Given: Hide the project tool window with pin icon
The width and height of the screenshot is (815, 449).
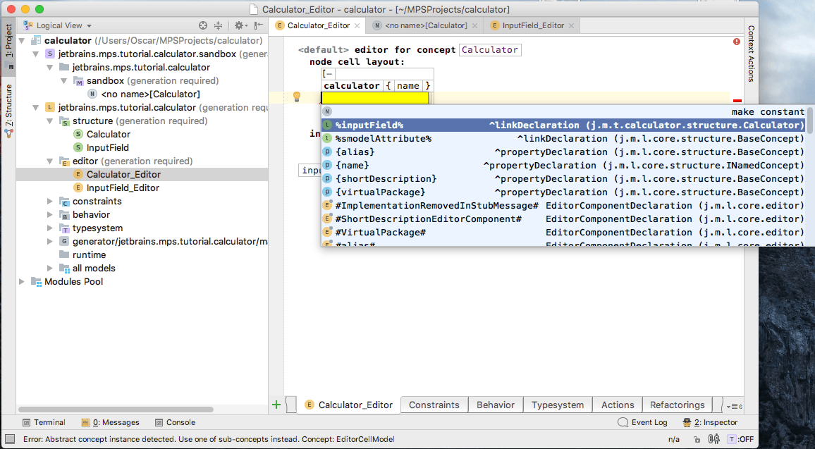Looking at the screenshot, I should click(257, 25).
